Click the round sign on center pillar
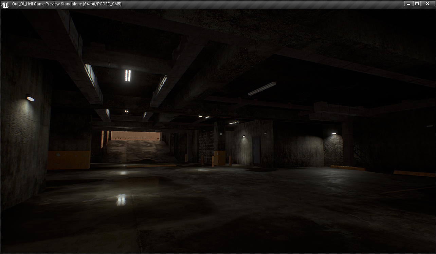 221,134
